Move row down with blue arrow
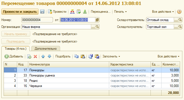Image resolution: width=184 pixels, height=100 pixels. [x=50, y=56]
